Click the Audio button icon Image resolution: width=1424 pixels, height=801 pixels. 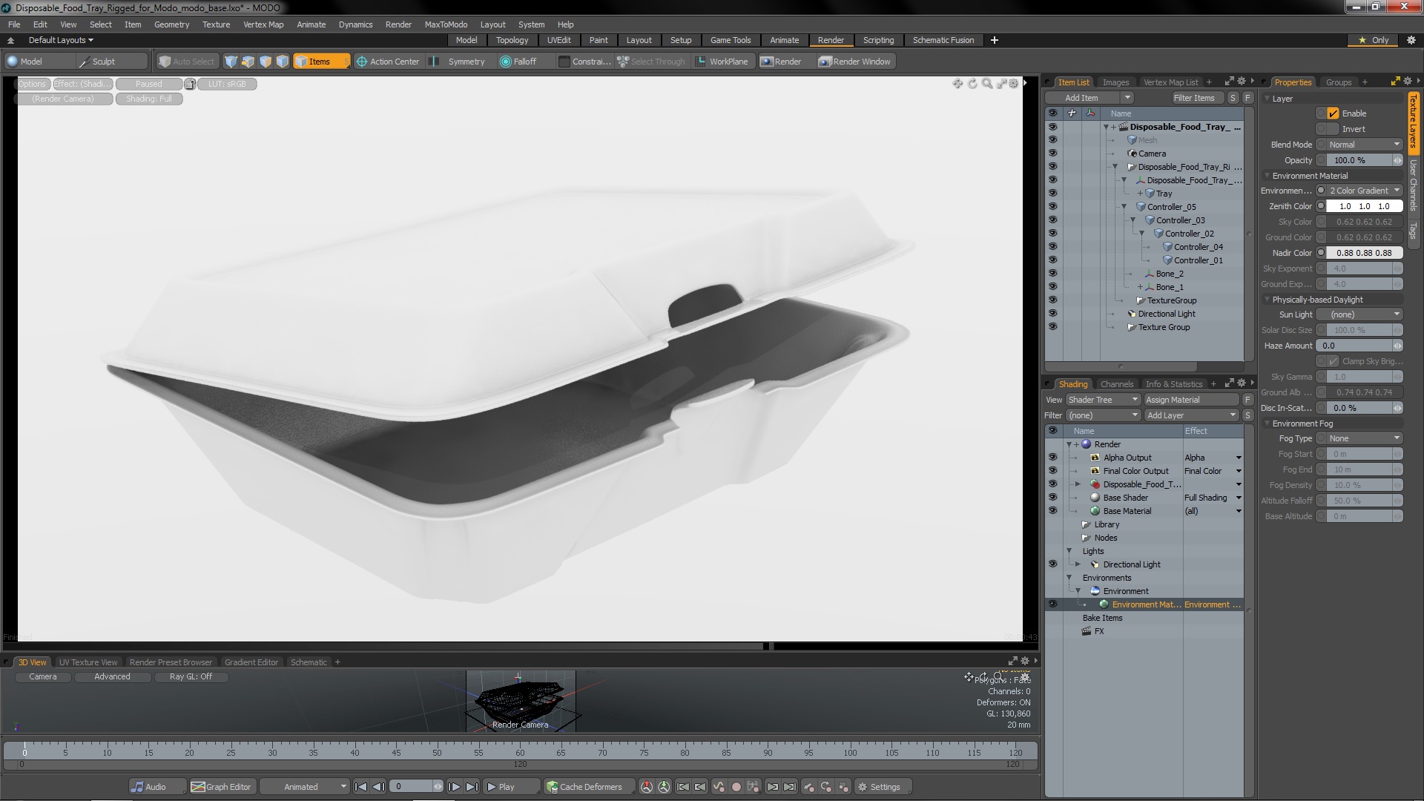(137, 787)
